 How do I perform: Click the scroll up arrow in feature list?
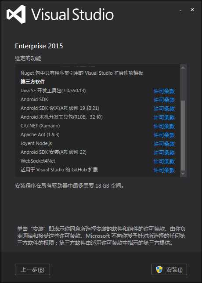(183, 68)
